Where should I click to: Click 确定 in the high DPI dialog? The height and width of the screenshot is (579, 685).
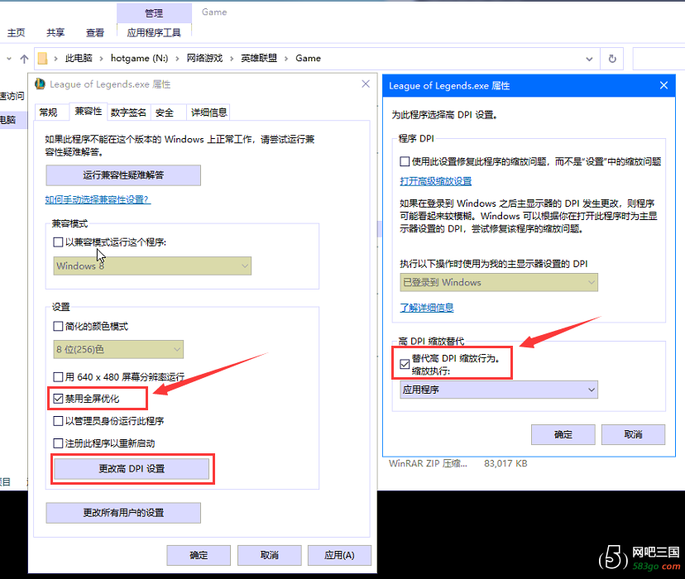coord(563,434)
